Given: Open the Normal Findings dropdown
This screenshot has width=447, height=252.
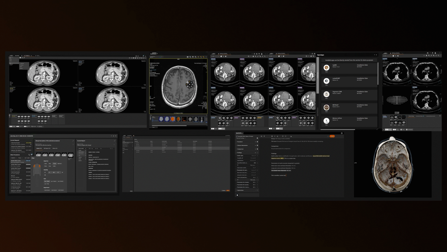Looking at the screenshot, I should click(x=241, y=138).
